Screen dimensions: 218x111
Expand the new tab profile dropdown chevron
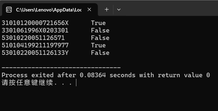point(119,10)
